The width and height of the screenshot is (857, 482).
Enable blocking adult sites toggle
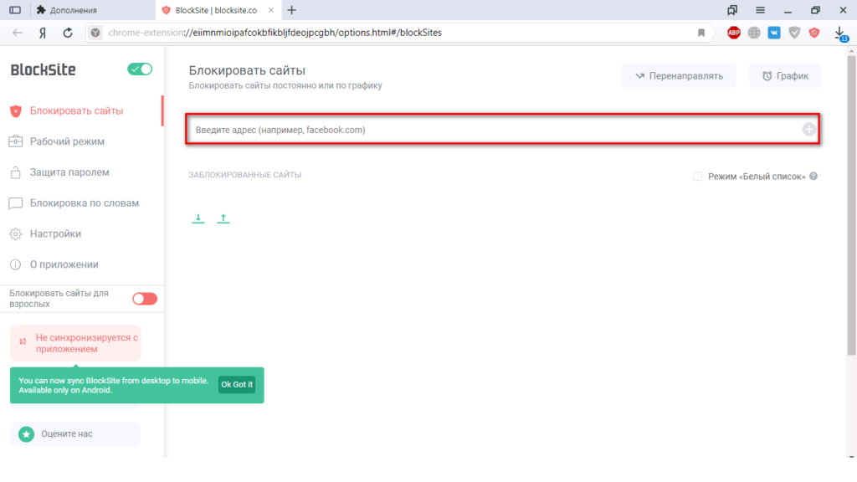point(145,299)
